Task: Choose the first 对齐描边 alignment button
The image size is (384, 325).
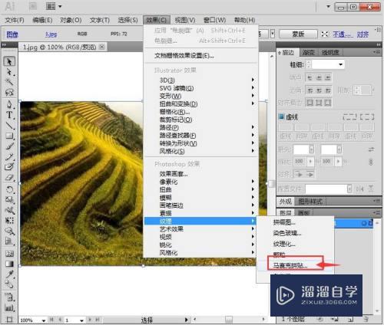Action: (310, 103)
